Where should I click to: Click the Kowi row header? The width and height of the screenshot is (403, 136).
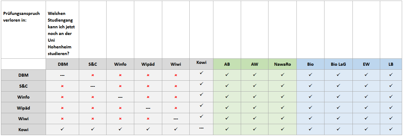coord(23,130)
